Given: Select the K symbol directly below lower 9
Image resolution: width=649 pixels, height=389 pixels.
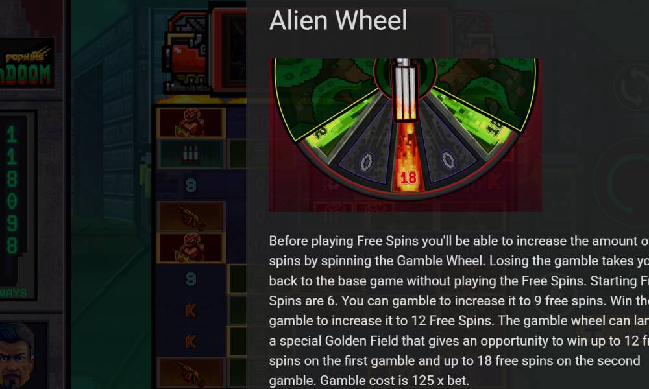Looking at the screenshot, I should coord(190,311).
